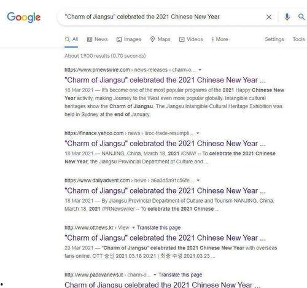This screenshot has width=307, height=288.
Task: Click the magnifier search icon
Action: point(301,17)
